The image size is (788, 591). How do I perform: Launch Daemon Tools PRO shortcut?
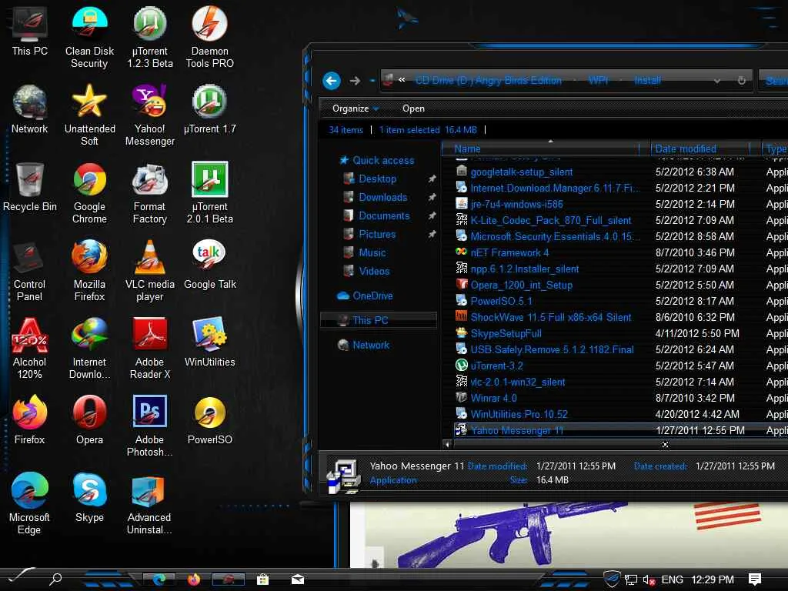tap(209, 38)
